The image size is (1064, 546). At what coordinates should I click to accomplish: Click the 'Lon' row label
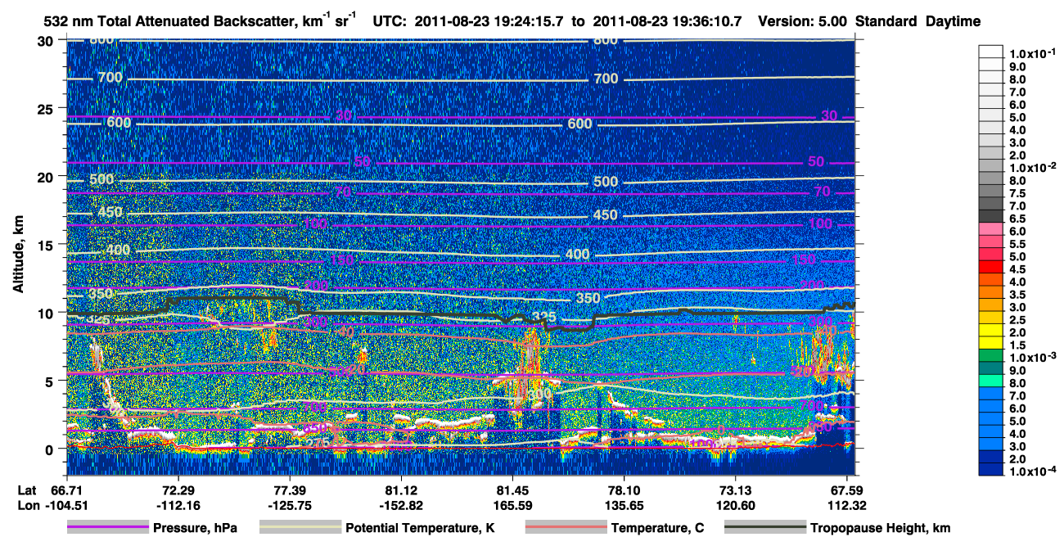[x=28, y=505]
